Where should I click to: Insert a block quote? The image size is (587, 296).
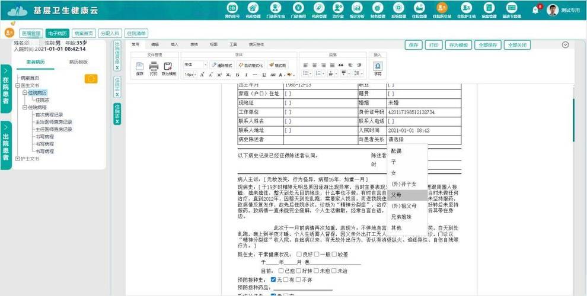coord(341,65)
